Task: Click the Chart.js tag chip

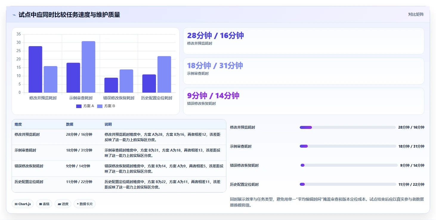Action: (23, 204)
